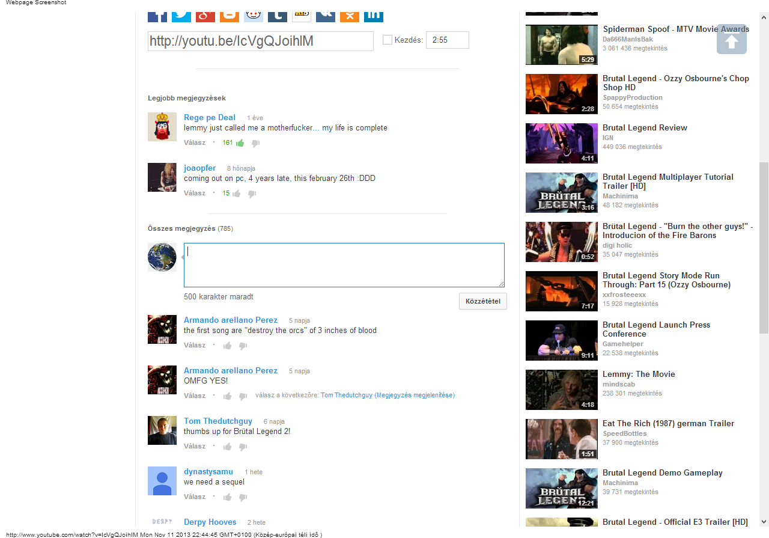
Task: Open the xxfrosteeexx channel name
Action: [x=624, y=295]
